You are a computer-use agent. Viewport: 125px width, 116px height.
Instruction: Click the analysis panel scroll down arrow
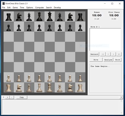(121, 113)
